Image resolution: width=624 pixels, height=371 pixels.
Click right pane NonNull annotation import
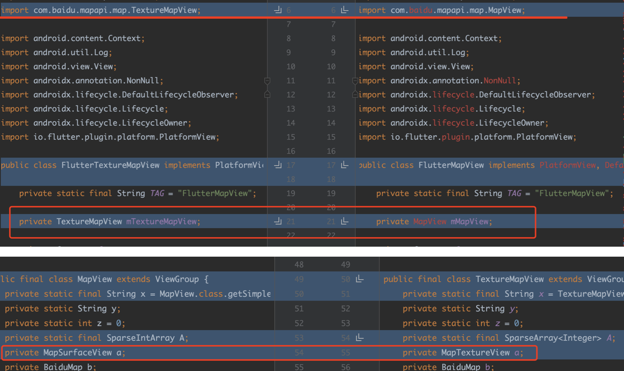(x=439, y=81)
